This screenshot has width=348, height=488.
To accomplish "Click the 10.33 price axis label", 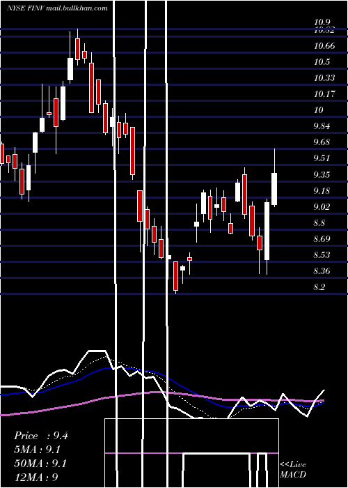I will pos(324,78).
